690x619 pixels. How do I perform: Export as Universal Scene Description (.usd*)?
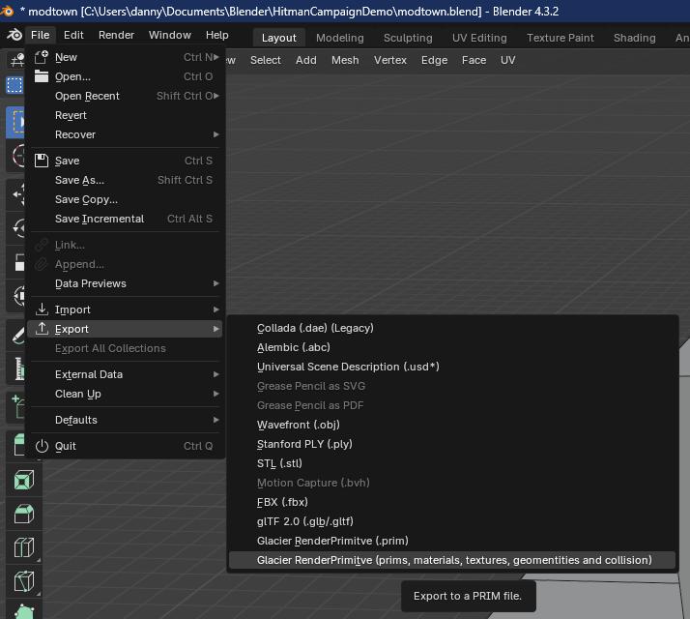coord(452,367)
